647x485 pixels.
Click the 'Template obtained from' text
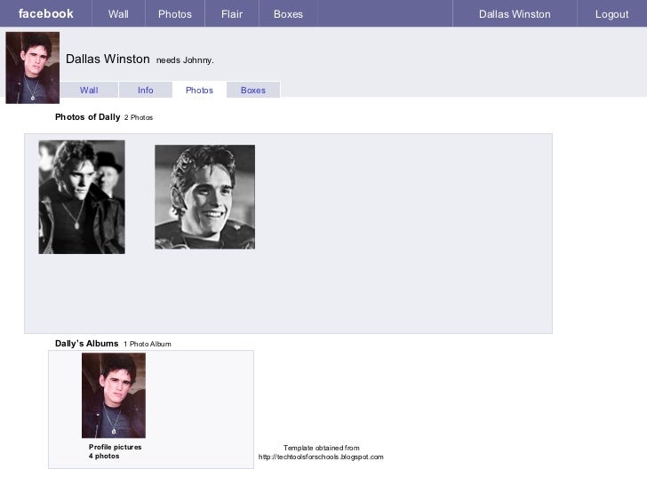[322, 448]
